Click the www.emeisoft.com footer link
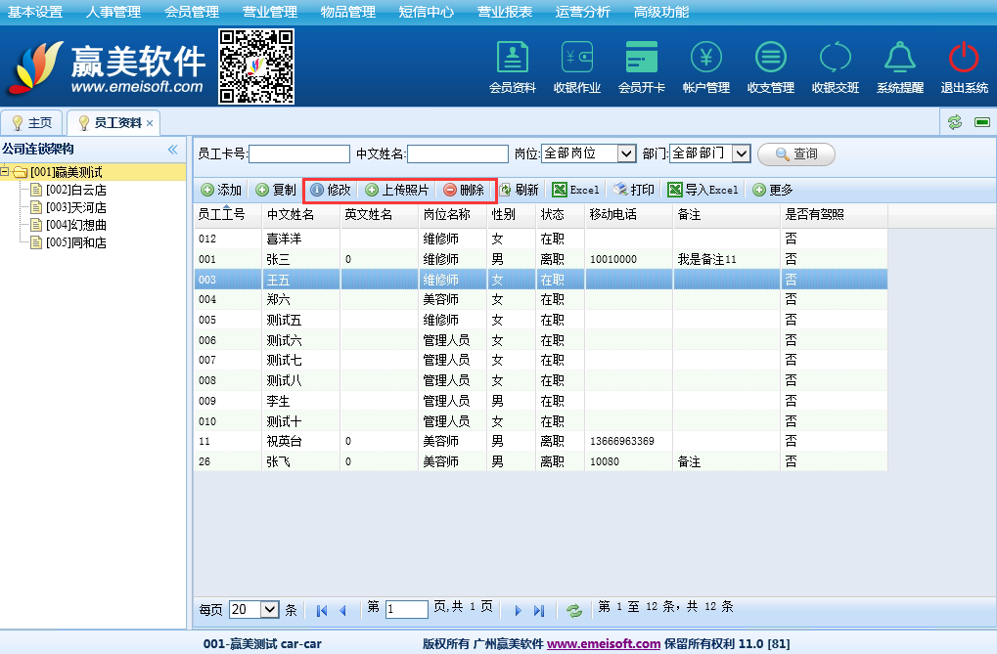997x654 pixels. pyautogui.click(x=603, y=643)
